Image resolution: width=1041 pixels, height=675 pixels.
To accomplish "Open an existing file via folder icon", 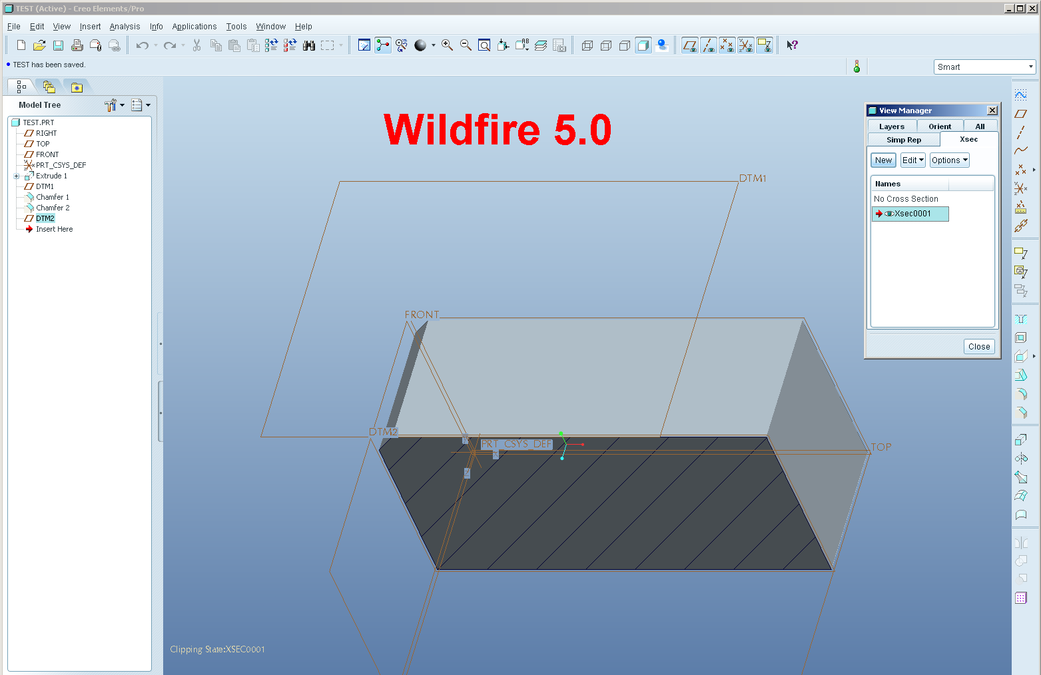I will (39, 45).
